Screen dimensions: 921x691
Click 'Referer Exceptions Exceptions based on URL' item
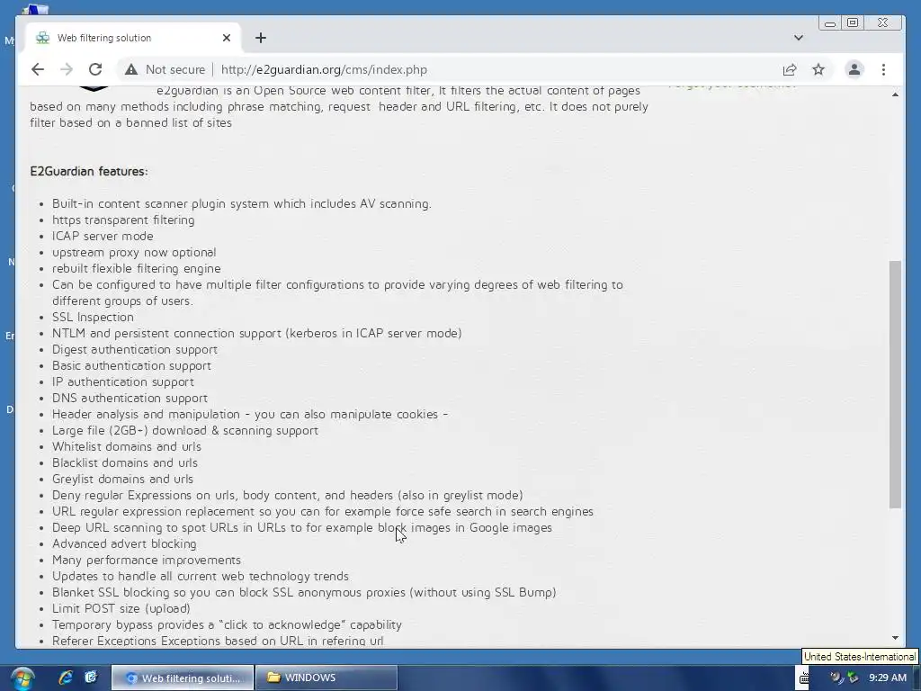tap(218, 641)
